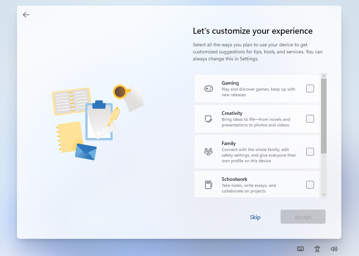Check the Schoolwork checkbox
Viewport: 359px width, 256px height.
310,185
